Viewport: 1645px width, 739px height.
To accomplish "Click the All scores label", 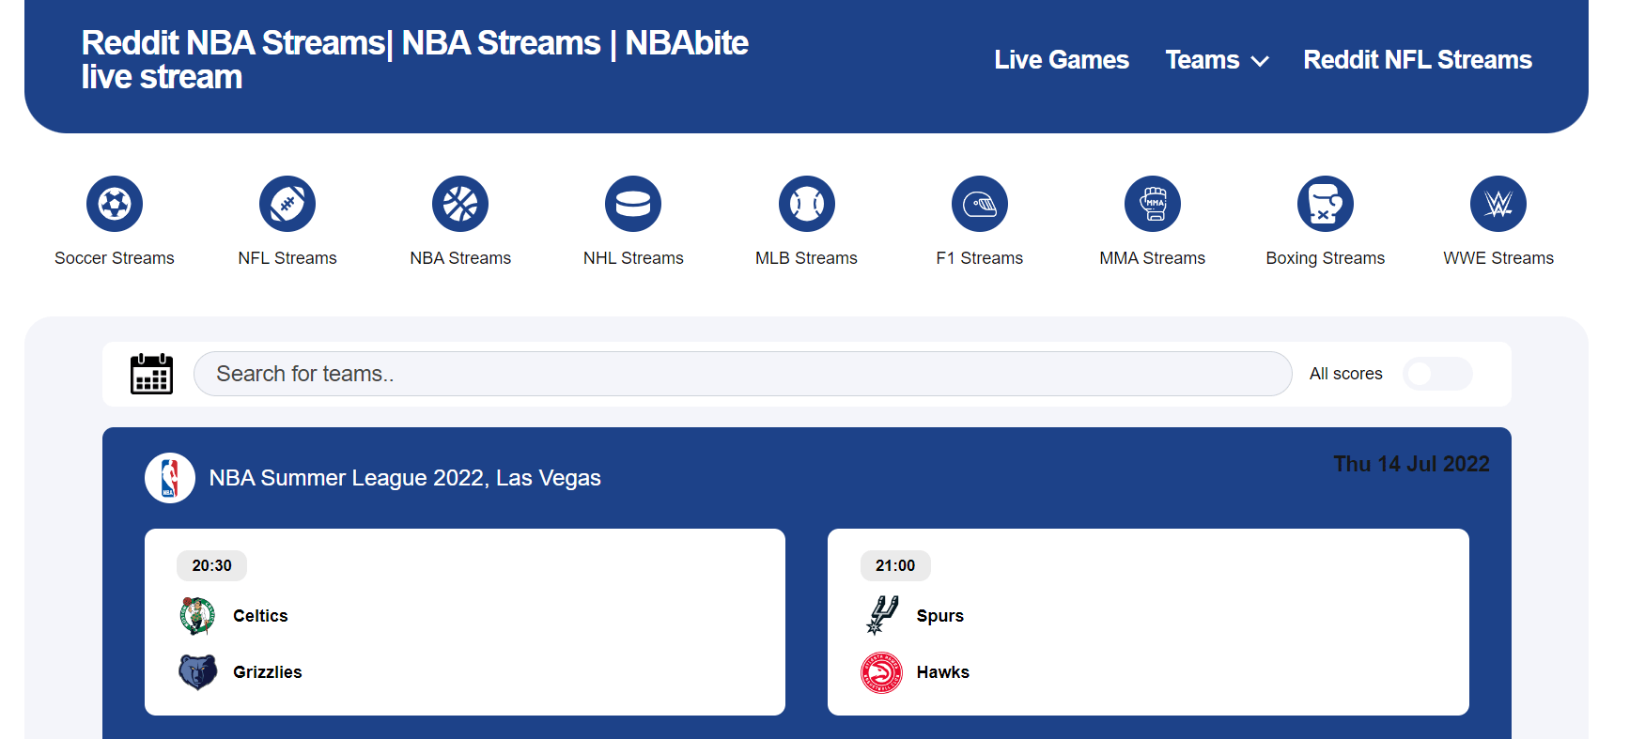I will click(x=1346, y=374).
